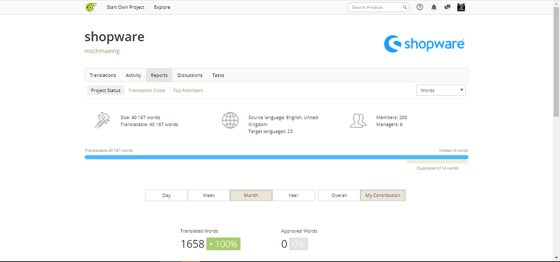Switch to the Discussions tab
This screenshot has height=262, width=560.
190,75
